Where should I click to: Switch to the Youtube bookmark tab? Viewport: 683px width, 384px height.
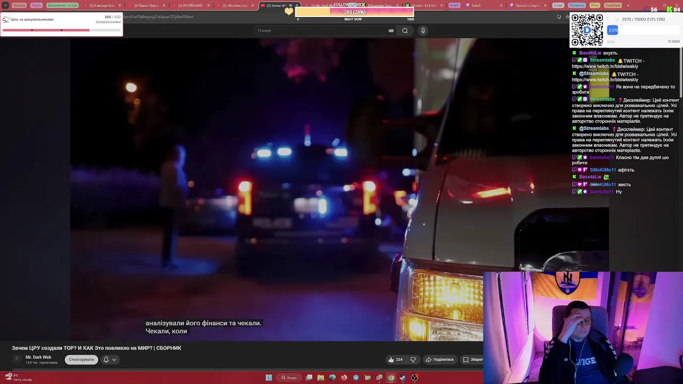tap(19, 5)
